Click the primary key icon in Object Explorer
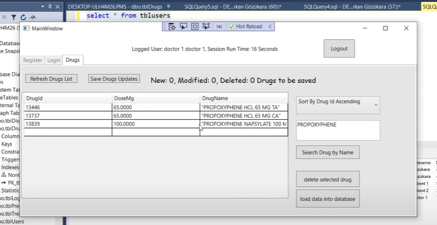 point(4,183)
